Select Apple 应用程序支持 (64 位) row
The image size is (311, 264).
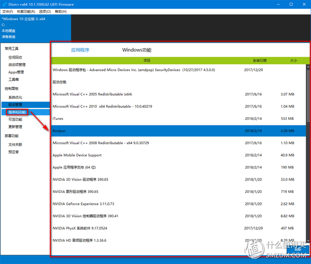(178, 168)
